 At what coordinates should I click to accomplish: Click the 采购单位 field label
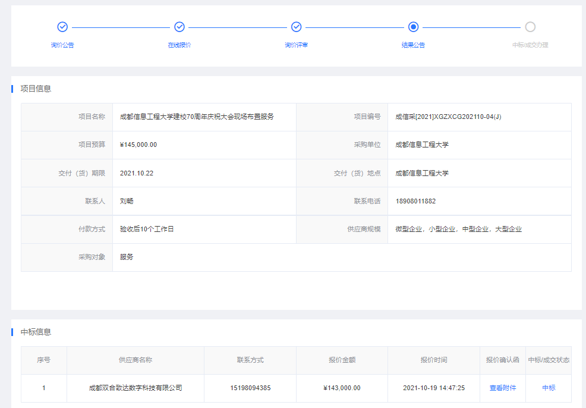point(367,145)
